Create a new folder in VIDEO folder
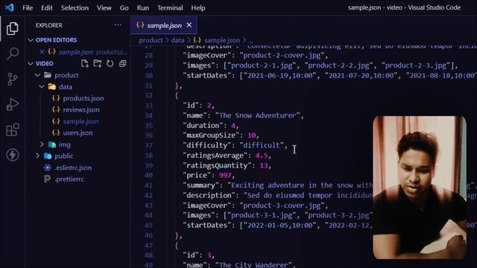 98,63
